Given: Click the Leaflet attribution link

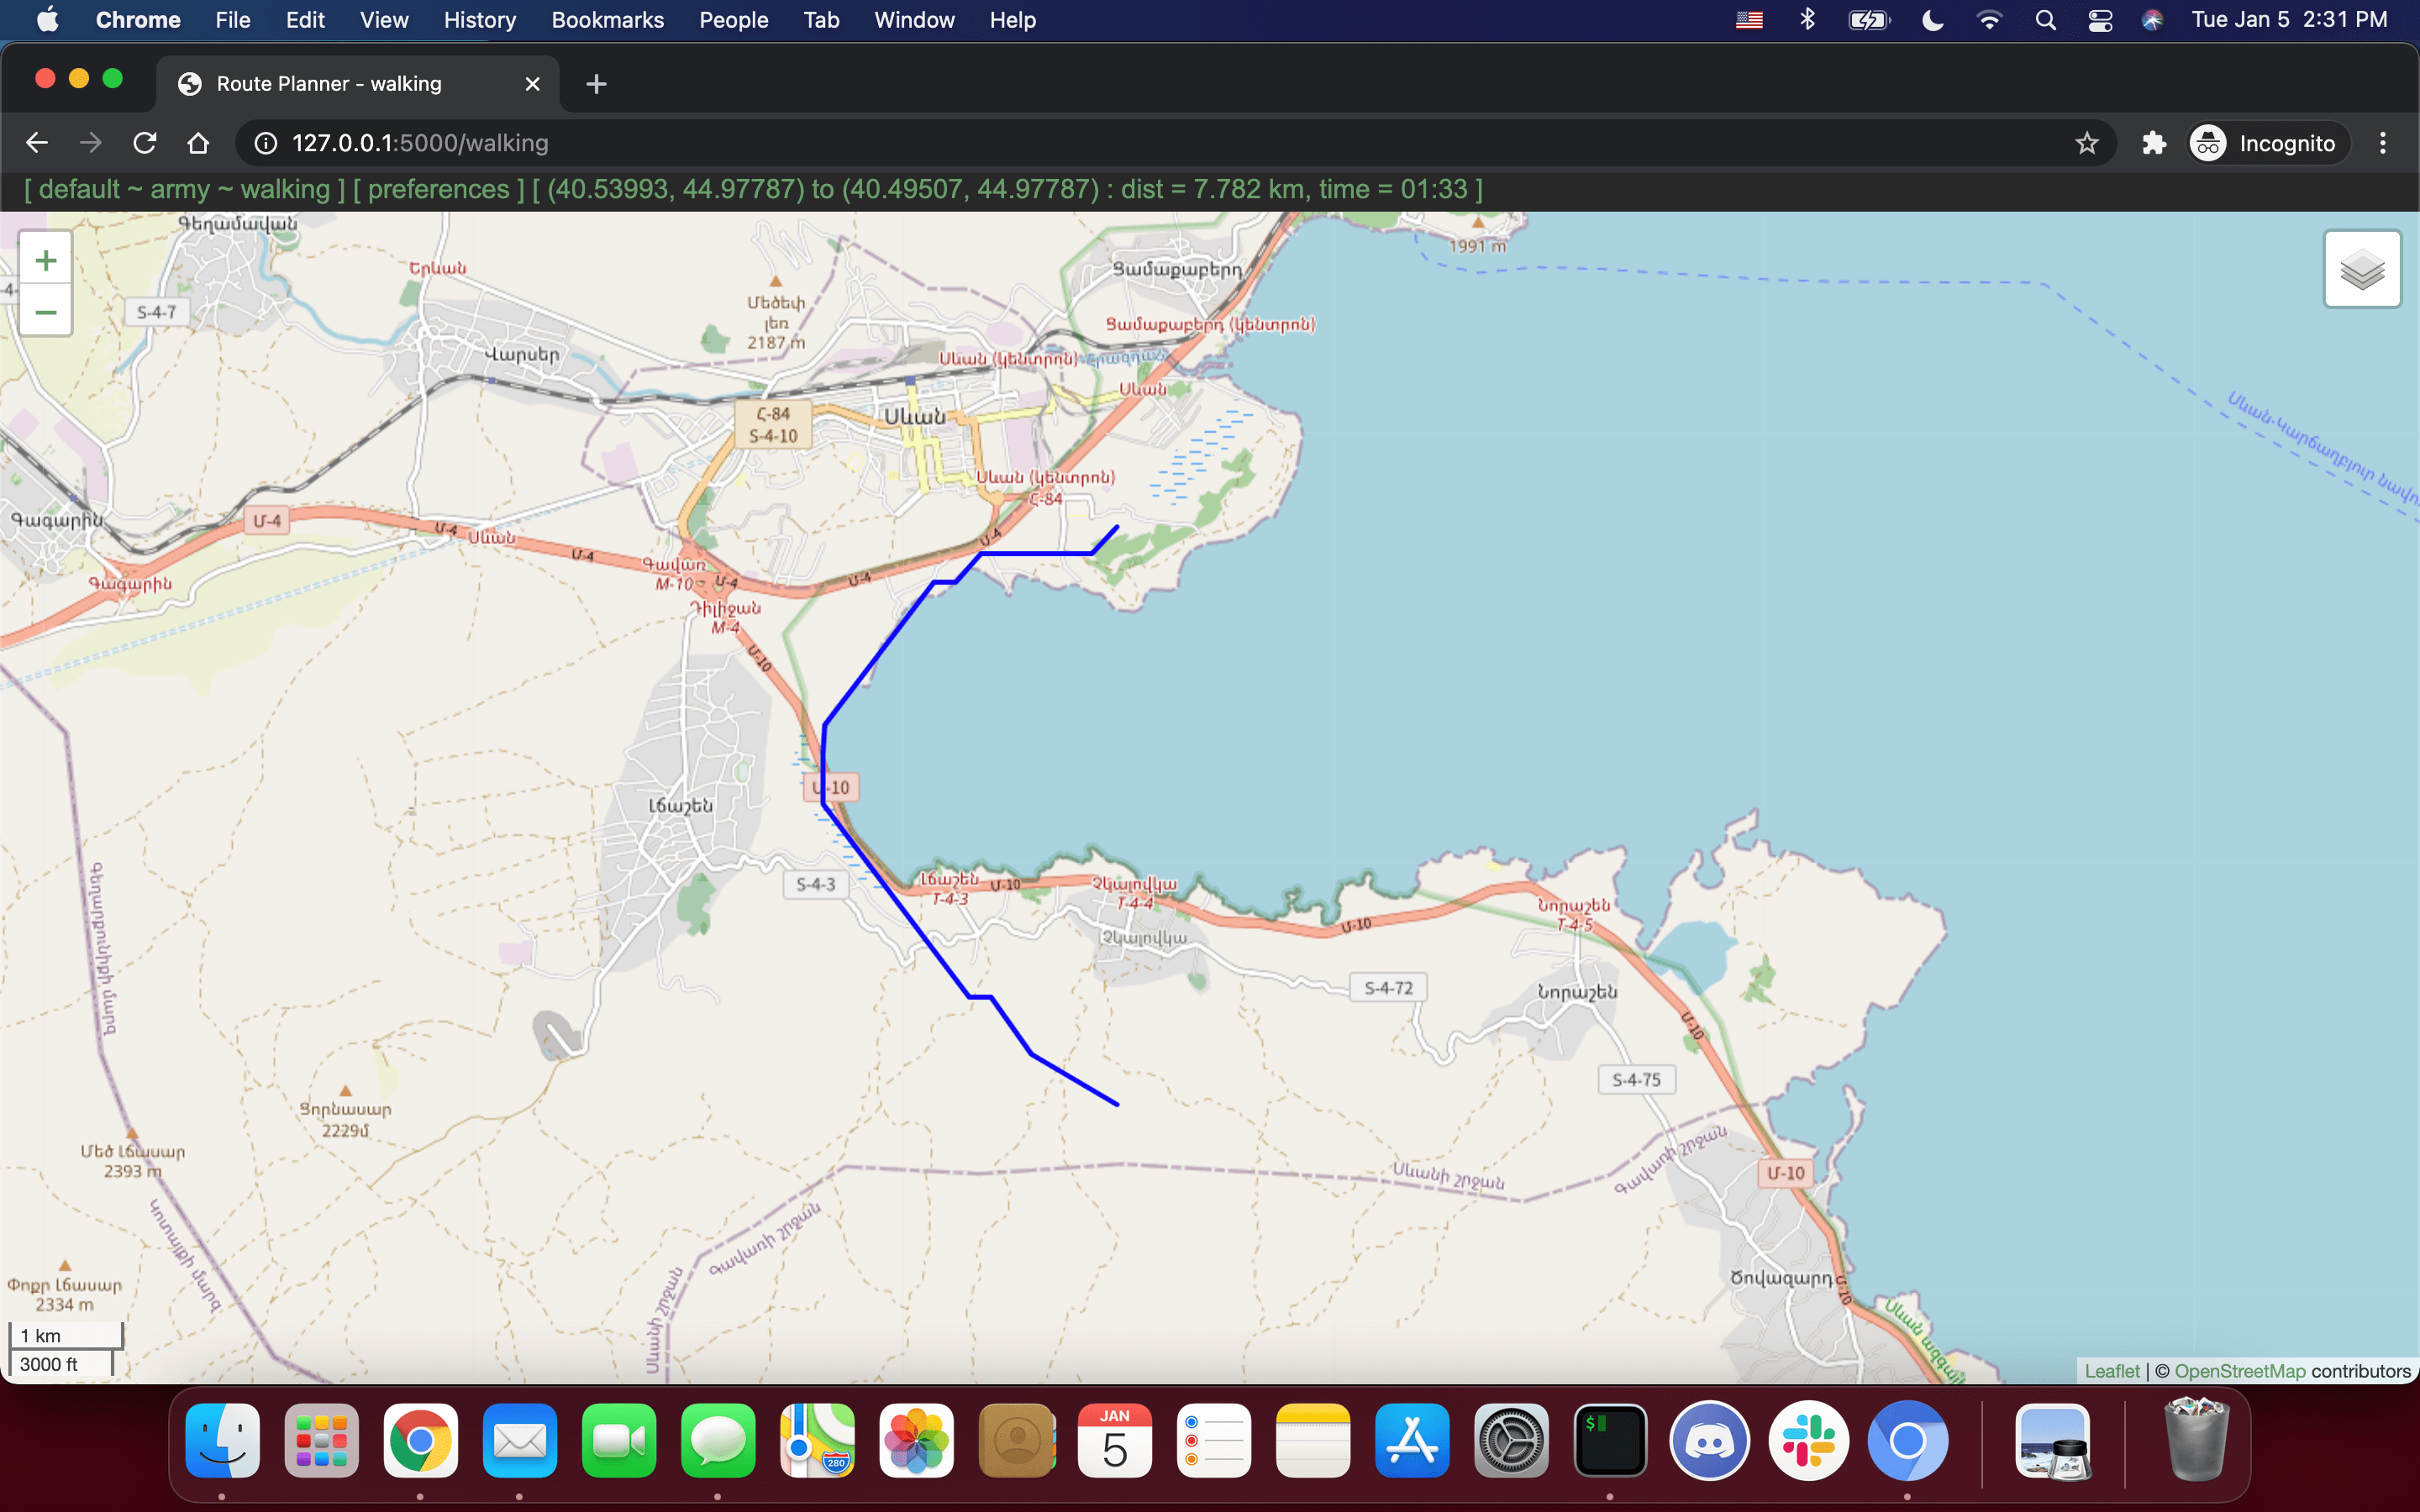Looking at the screenshot, I should (x=2113, y=1371).
